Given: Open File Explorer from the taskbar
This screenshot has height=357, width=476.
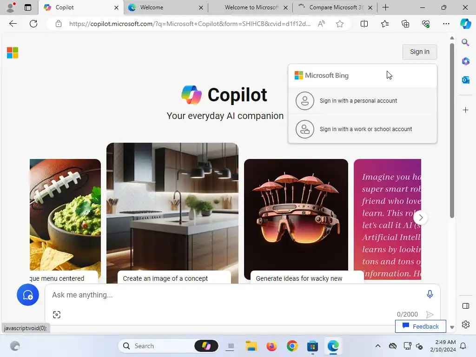Looking at the screenshot, I should click(x=251, y=346).
